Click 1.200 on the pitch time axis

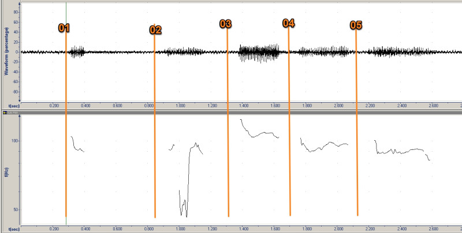(x=212, y=229)
